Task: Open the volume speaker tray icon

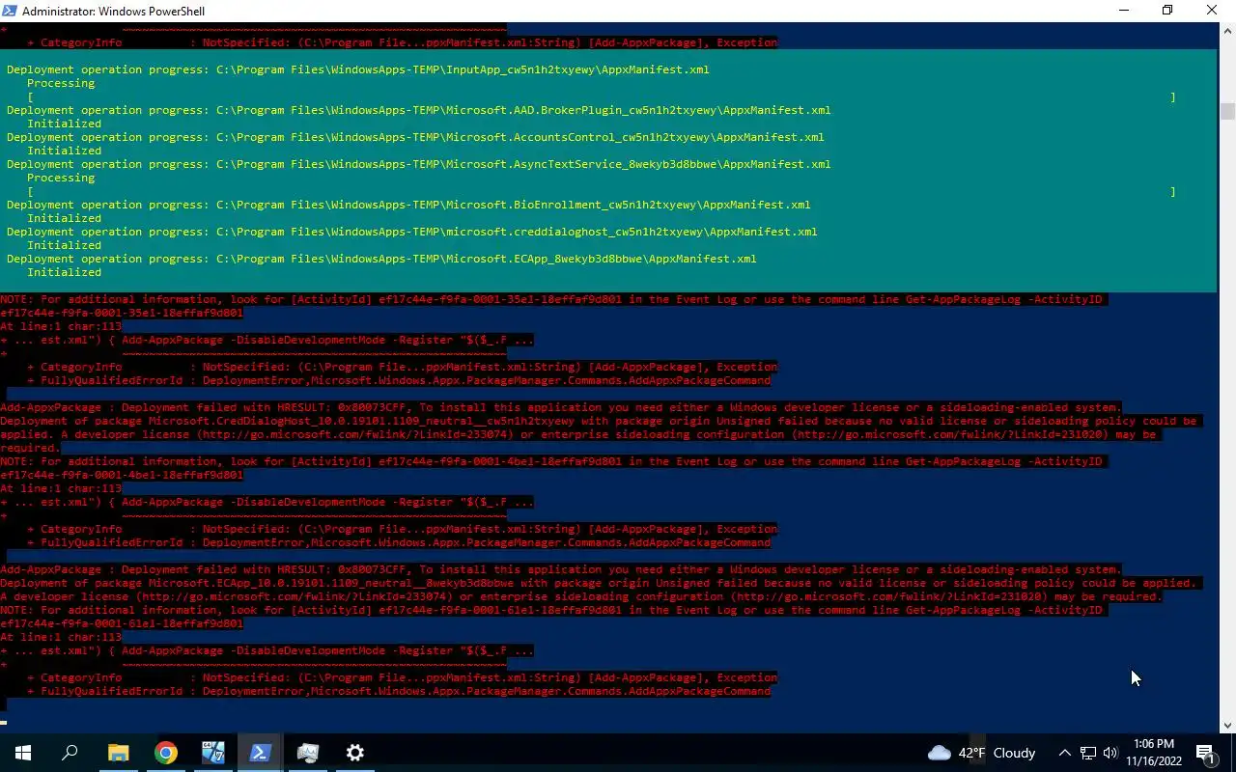Action: 1110,753
